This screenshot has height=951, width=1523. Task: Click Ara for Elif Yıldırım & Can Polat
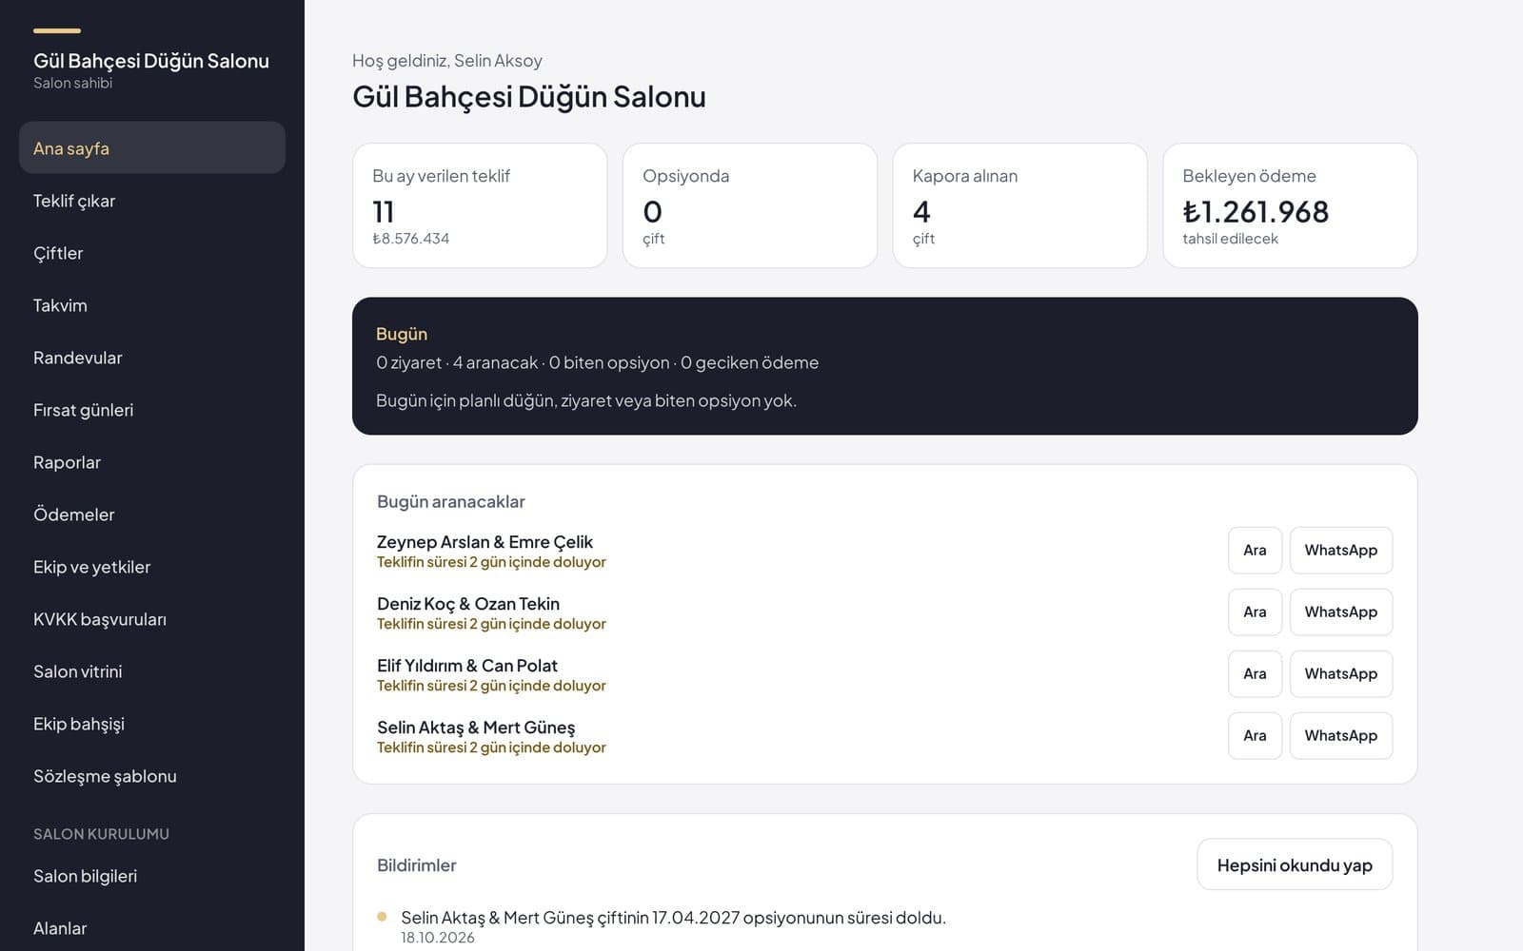click(1255, 674)
